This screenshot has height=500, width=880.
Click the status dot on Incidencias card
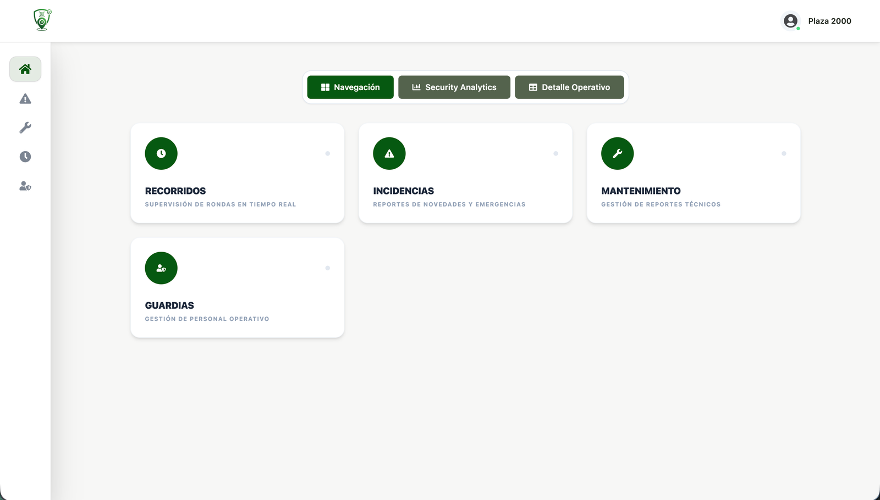pyautogui.click(x=556, y=153)
